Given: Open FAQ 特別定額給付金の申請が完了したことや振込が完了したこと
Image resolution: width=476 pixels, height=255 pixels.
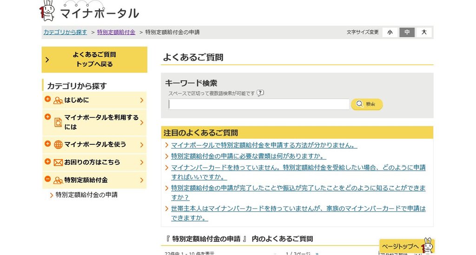Looking at the screenshot, I should (x=298, y=193).
